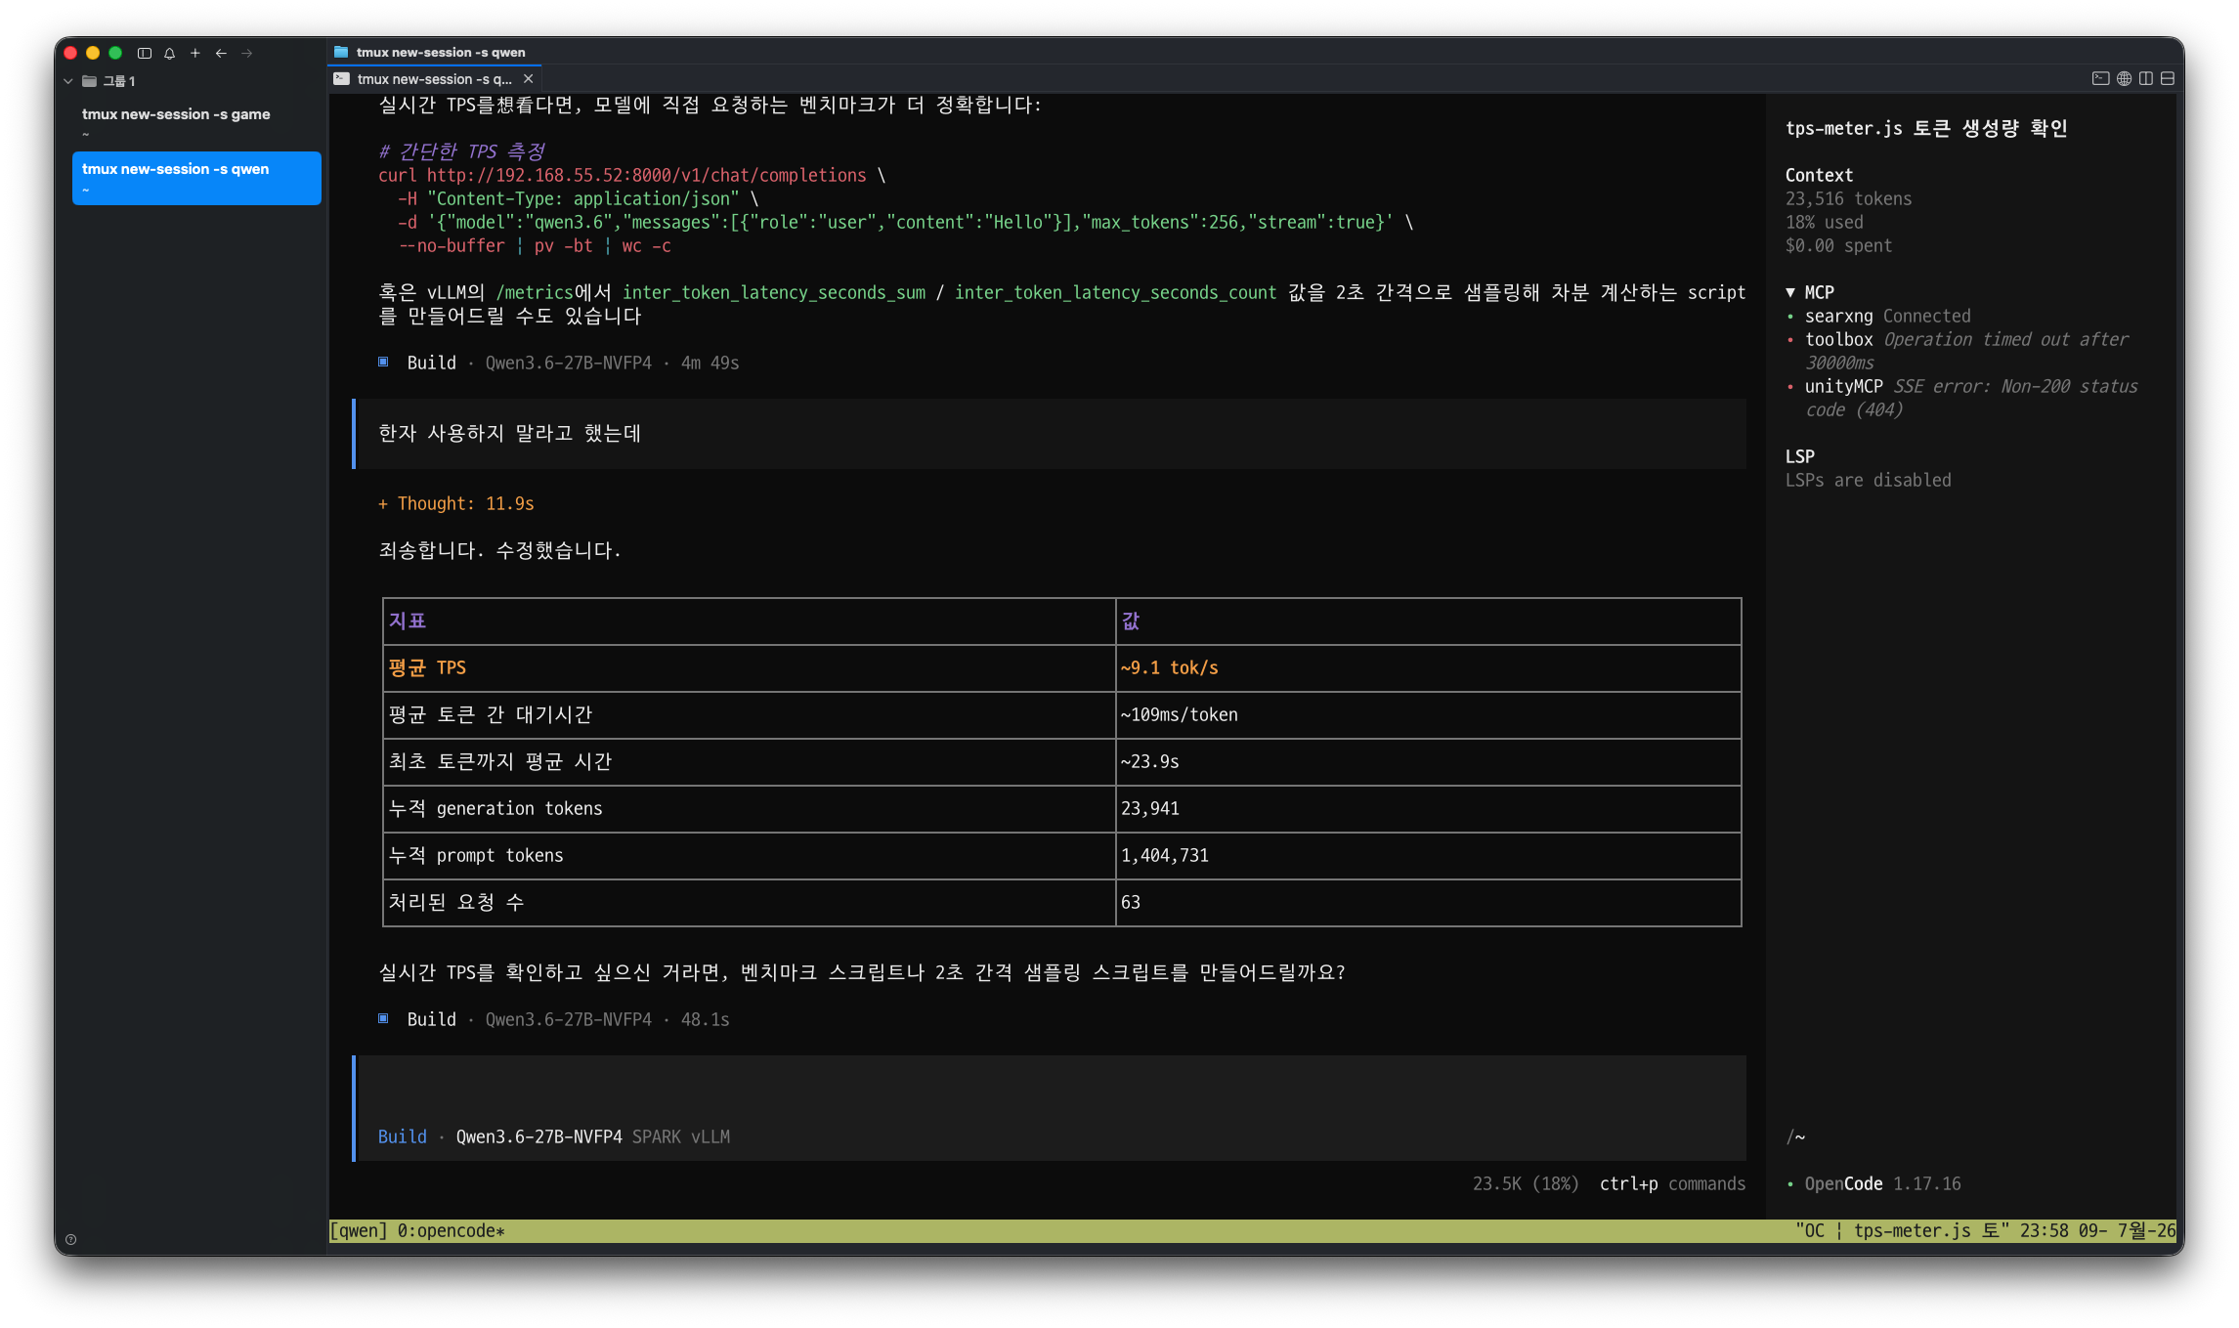Click the 23,941 generation tokens value
Screen dimensions: 2239x1328
[1150, 808]
